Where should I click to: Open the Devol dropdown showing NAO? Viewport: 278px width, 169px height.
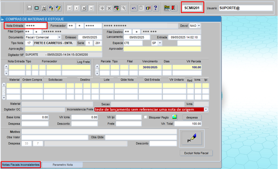pyautogui.click(x=199, y=26)
